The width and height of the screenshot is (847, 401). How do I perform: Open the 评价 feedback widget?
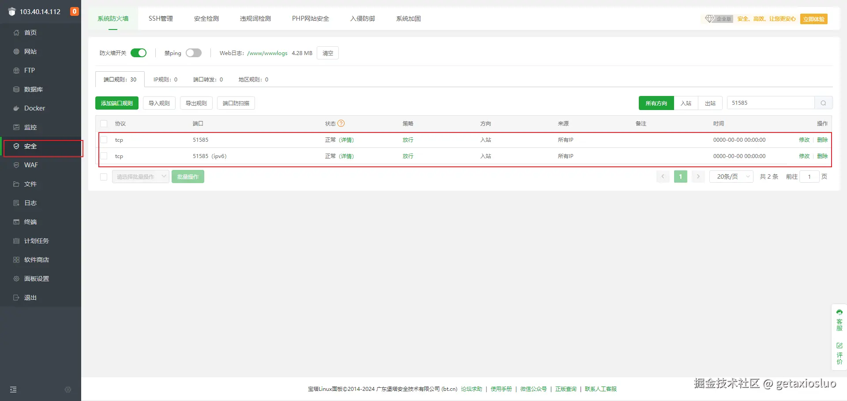839,353
